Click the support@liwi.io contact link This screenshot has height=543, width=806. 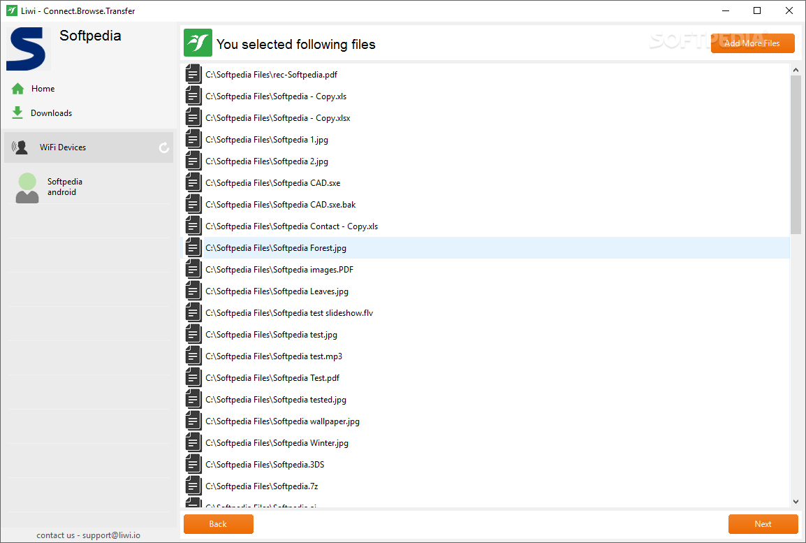click(x=111, y=535)
